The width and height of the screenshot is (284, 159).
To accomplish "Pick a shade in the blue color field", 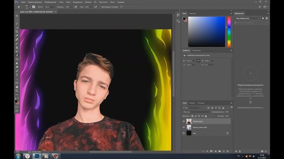I will pos(206,32).
